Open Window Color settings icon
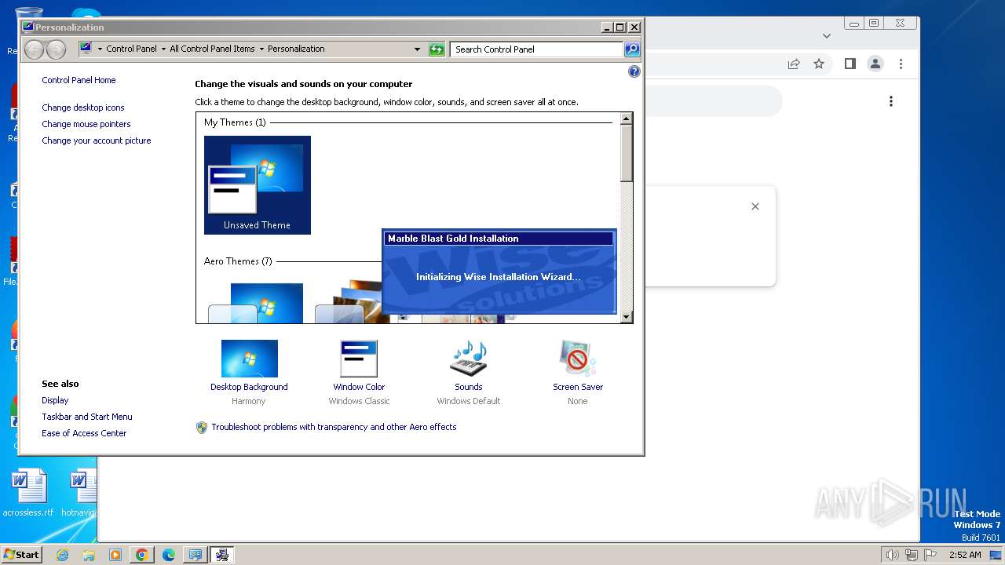The image size is (1005, 565). [x=359, y=359]
